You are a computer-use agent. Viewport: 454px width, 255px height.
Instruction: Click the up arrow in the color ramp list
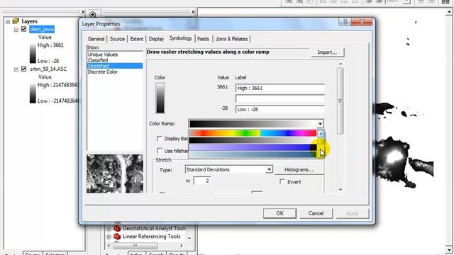321,134
